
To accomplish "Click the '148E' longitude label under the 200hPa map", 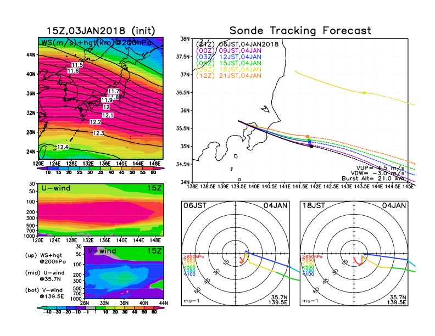I will [x=155, y=164].
